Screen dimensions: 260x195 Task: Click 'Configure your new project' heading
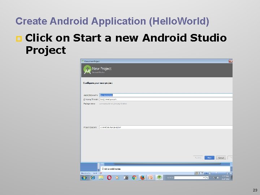[98, 83]
